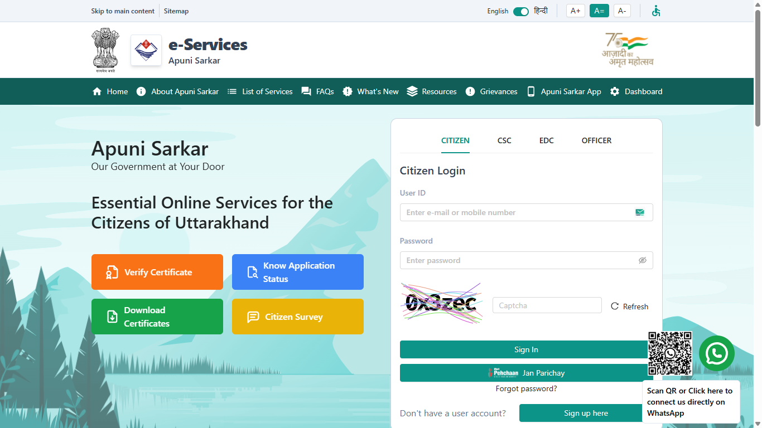Toggle the English/Hindi language switch
The image size is (762, 428).
click(x=521, y=11)
